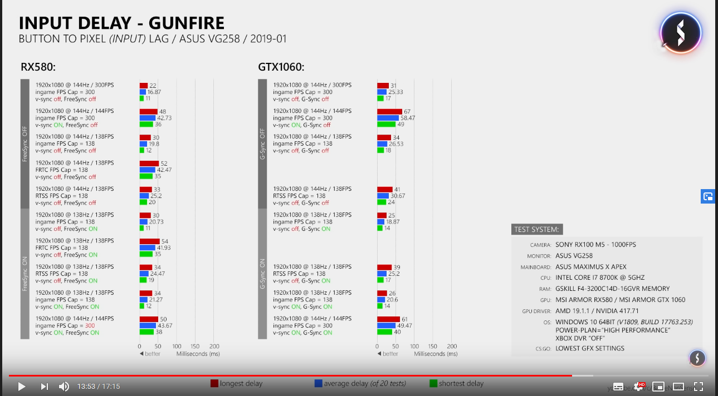Click the red longest delay legend swatch

pyautogui.click(x=214, y=383)
